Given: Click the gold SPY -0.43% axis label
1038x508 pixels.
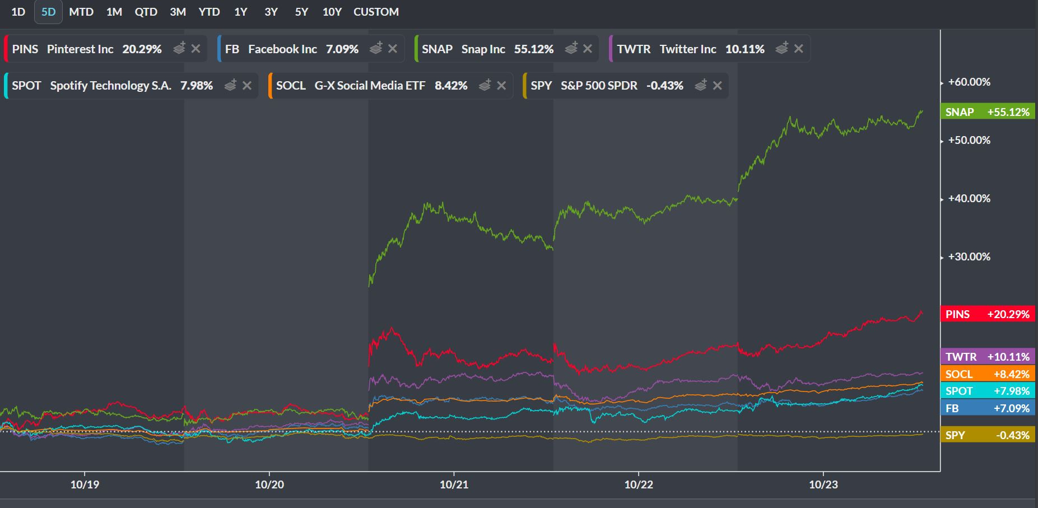Looking at the screenshot, I should pyautogui.click(x=988, y=435).
